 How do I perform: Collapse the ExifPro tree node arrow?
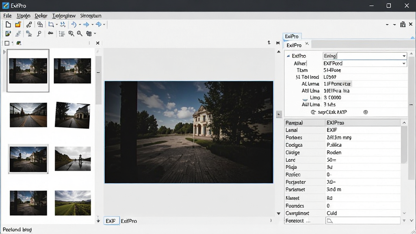coord(288,56)
